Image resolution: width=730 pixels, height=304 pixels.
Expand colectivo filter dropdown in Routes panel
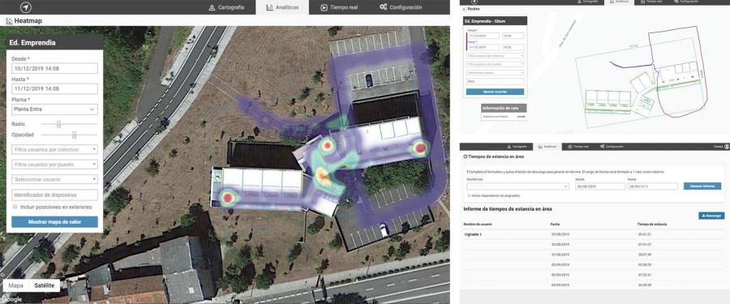click(496, 55)
